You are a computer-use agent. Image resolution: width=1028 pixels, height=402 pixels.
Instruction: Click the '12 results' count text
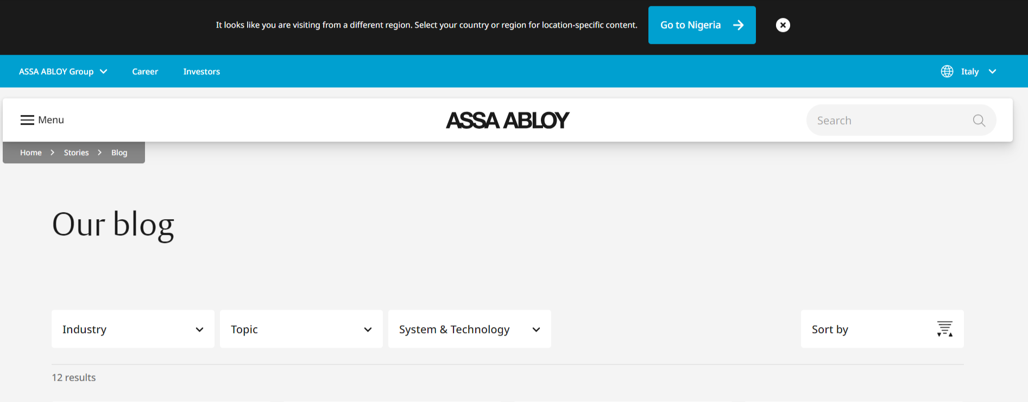click(74, 378)
